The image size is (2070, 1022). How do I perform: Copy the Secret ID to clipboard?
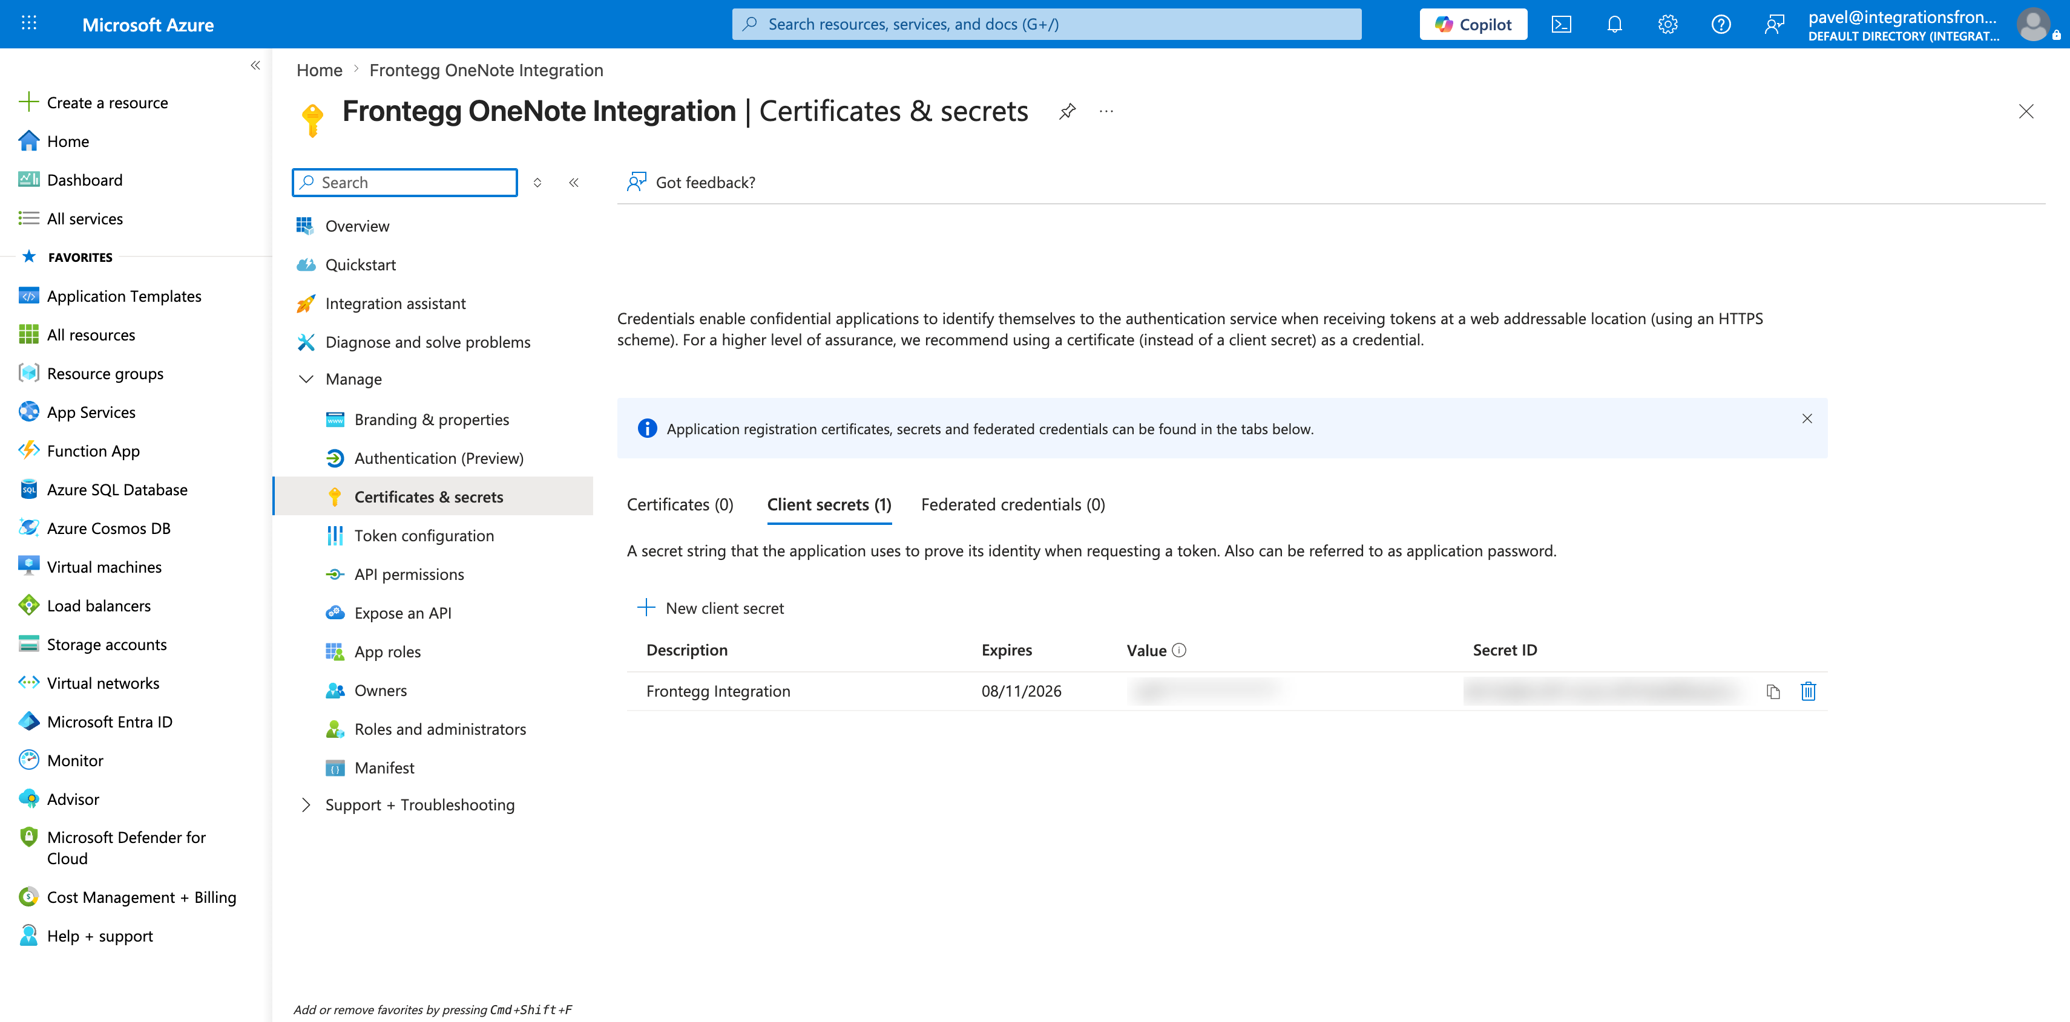[x=1773, y=691]
